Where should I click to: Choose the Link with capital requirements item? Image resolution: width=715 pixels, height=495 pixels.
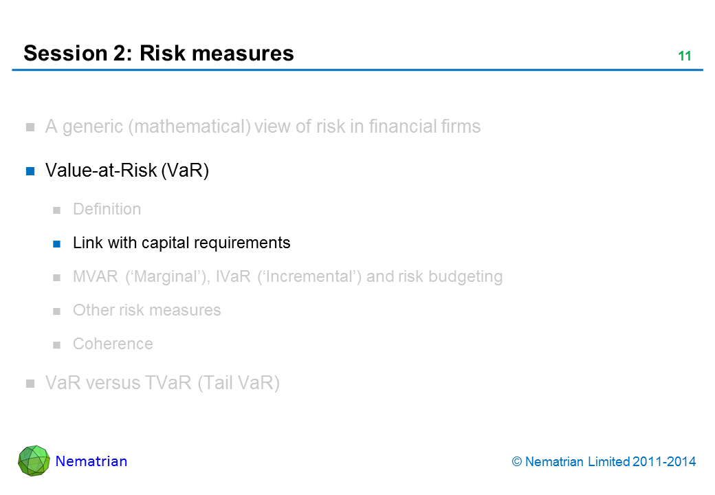tap(181, 243)
